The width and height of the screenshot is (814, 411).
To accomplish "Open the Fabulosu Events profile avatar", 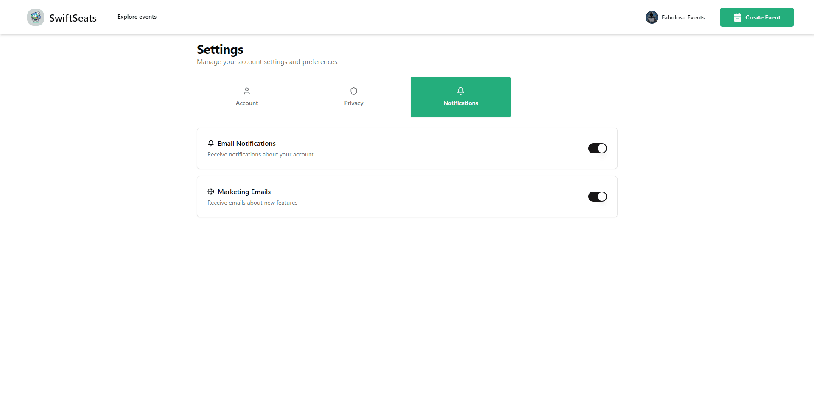I will click(652, 17).
